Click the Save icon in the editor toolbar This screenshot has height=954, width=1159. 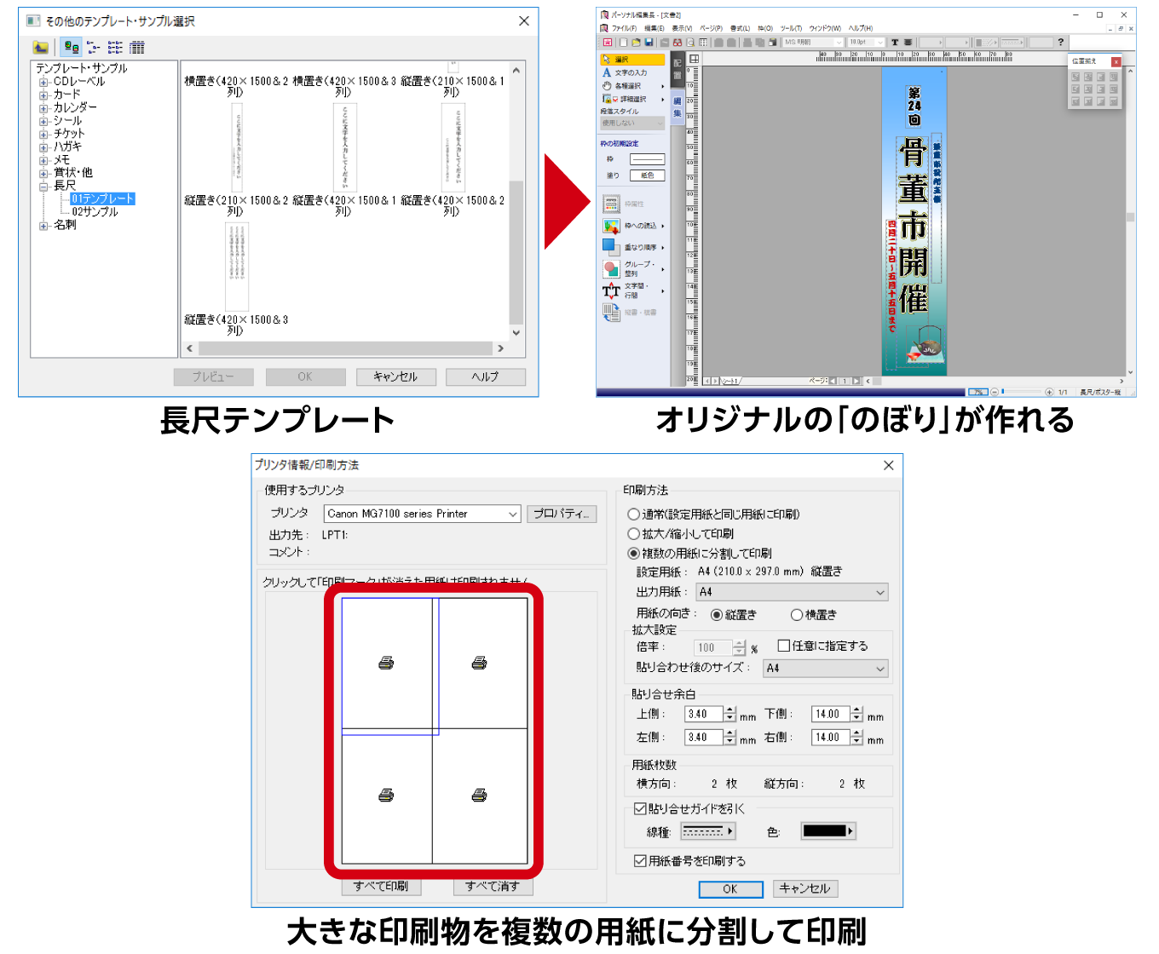click(649, 43)
